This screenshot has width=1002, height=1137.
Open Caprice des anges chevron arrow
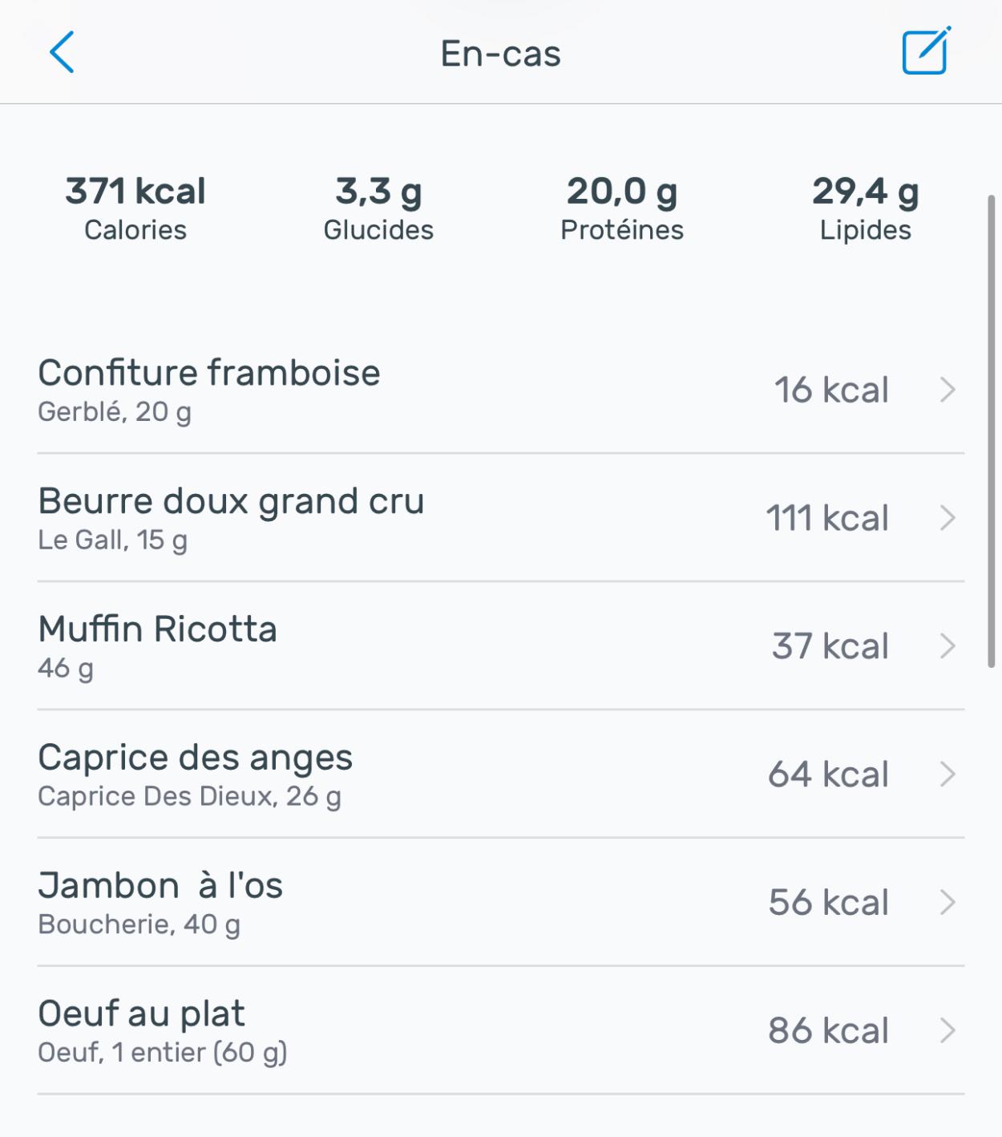point(947,775)
